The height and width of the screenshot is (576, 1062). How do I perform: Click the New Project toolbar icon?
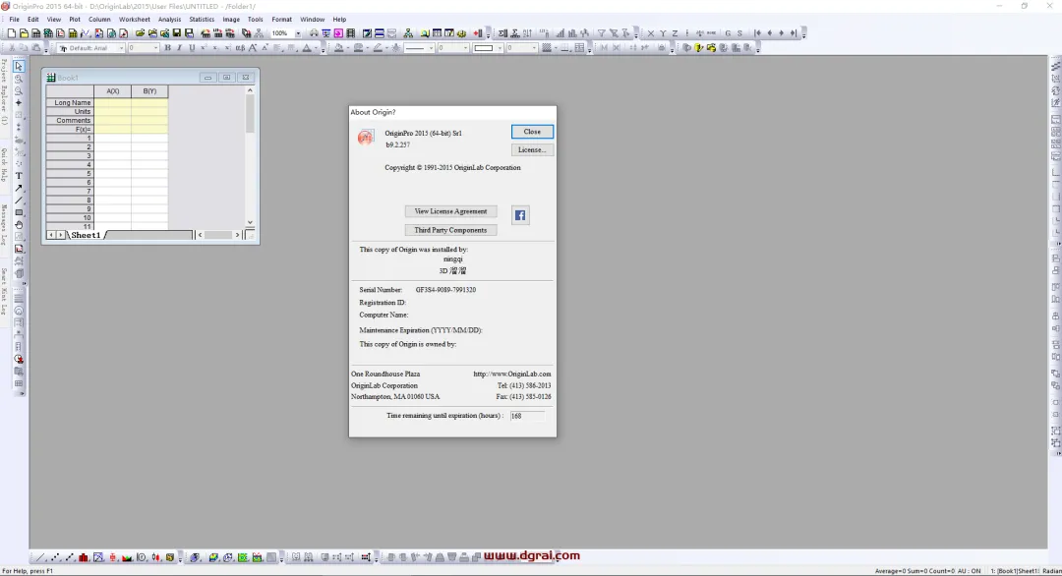(12, 33)
